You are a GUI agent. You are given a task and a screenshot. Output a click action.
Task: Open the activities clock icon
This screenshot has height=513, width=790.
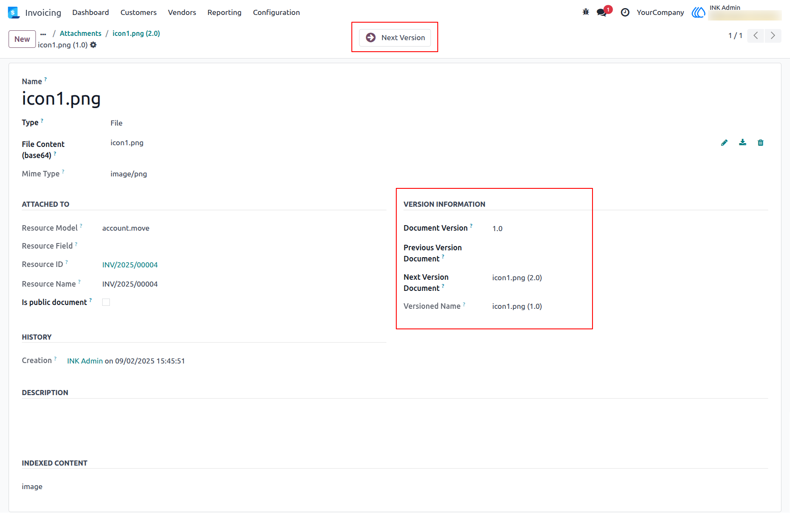[x=625, y=12]
